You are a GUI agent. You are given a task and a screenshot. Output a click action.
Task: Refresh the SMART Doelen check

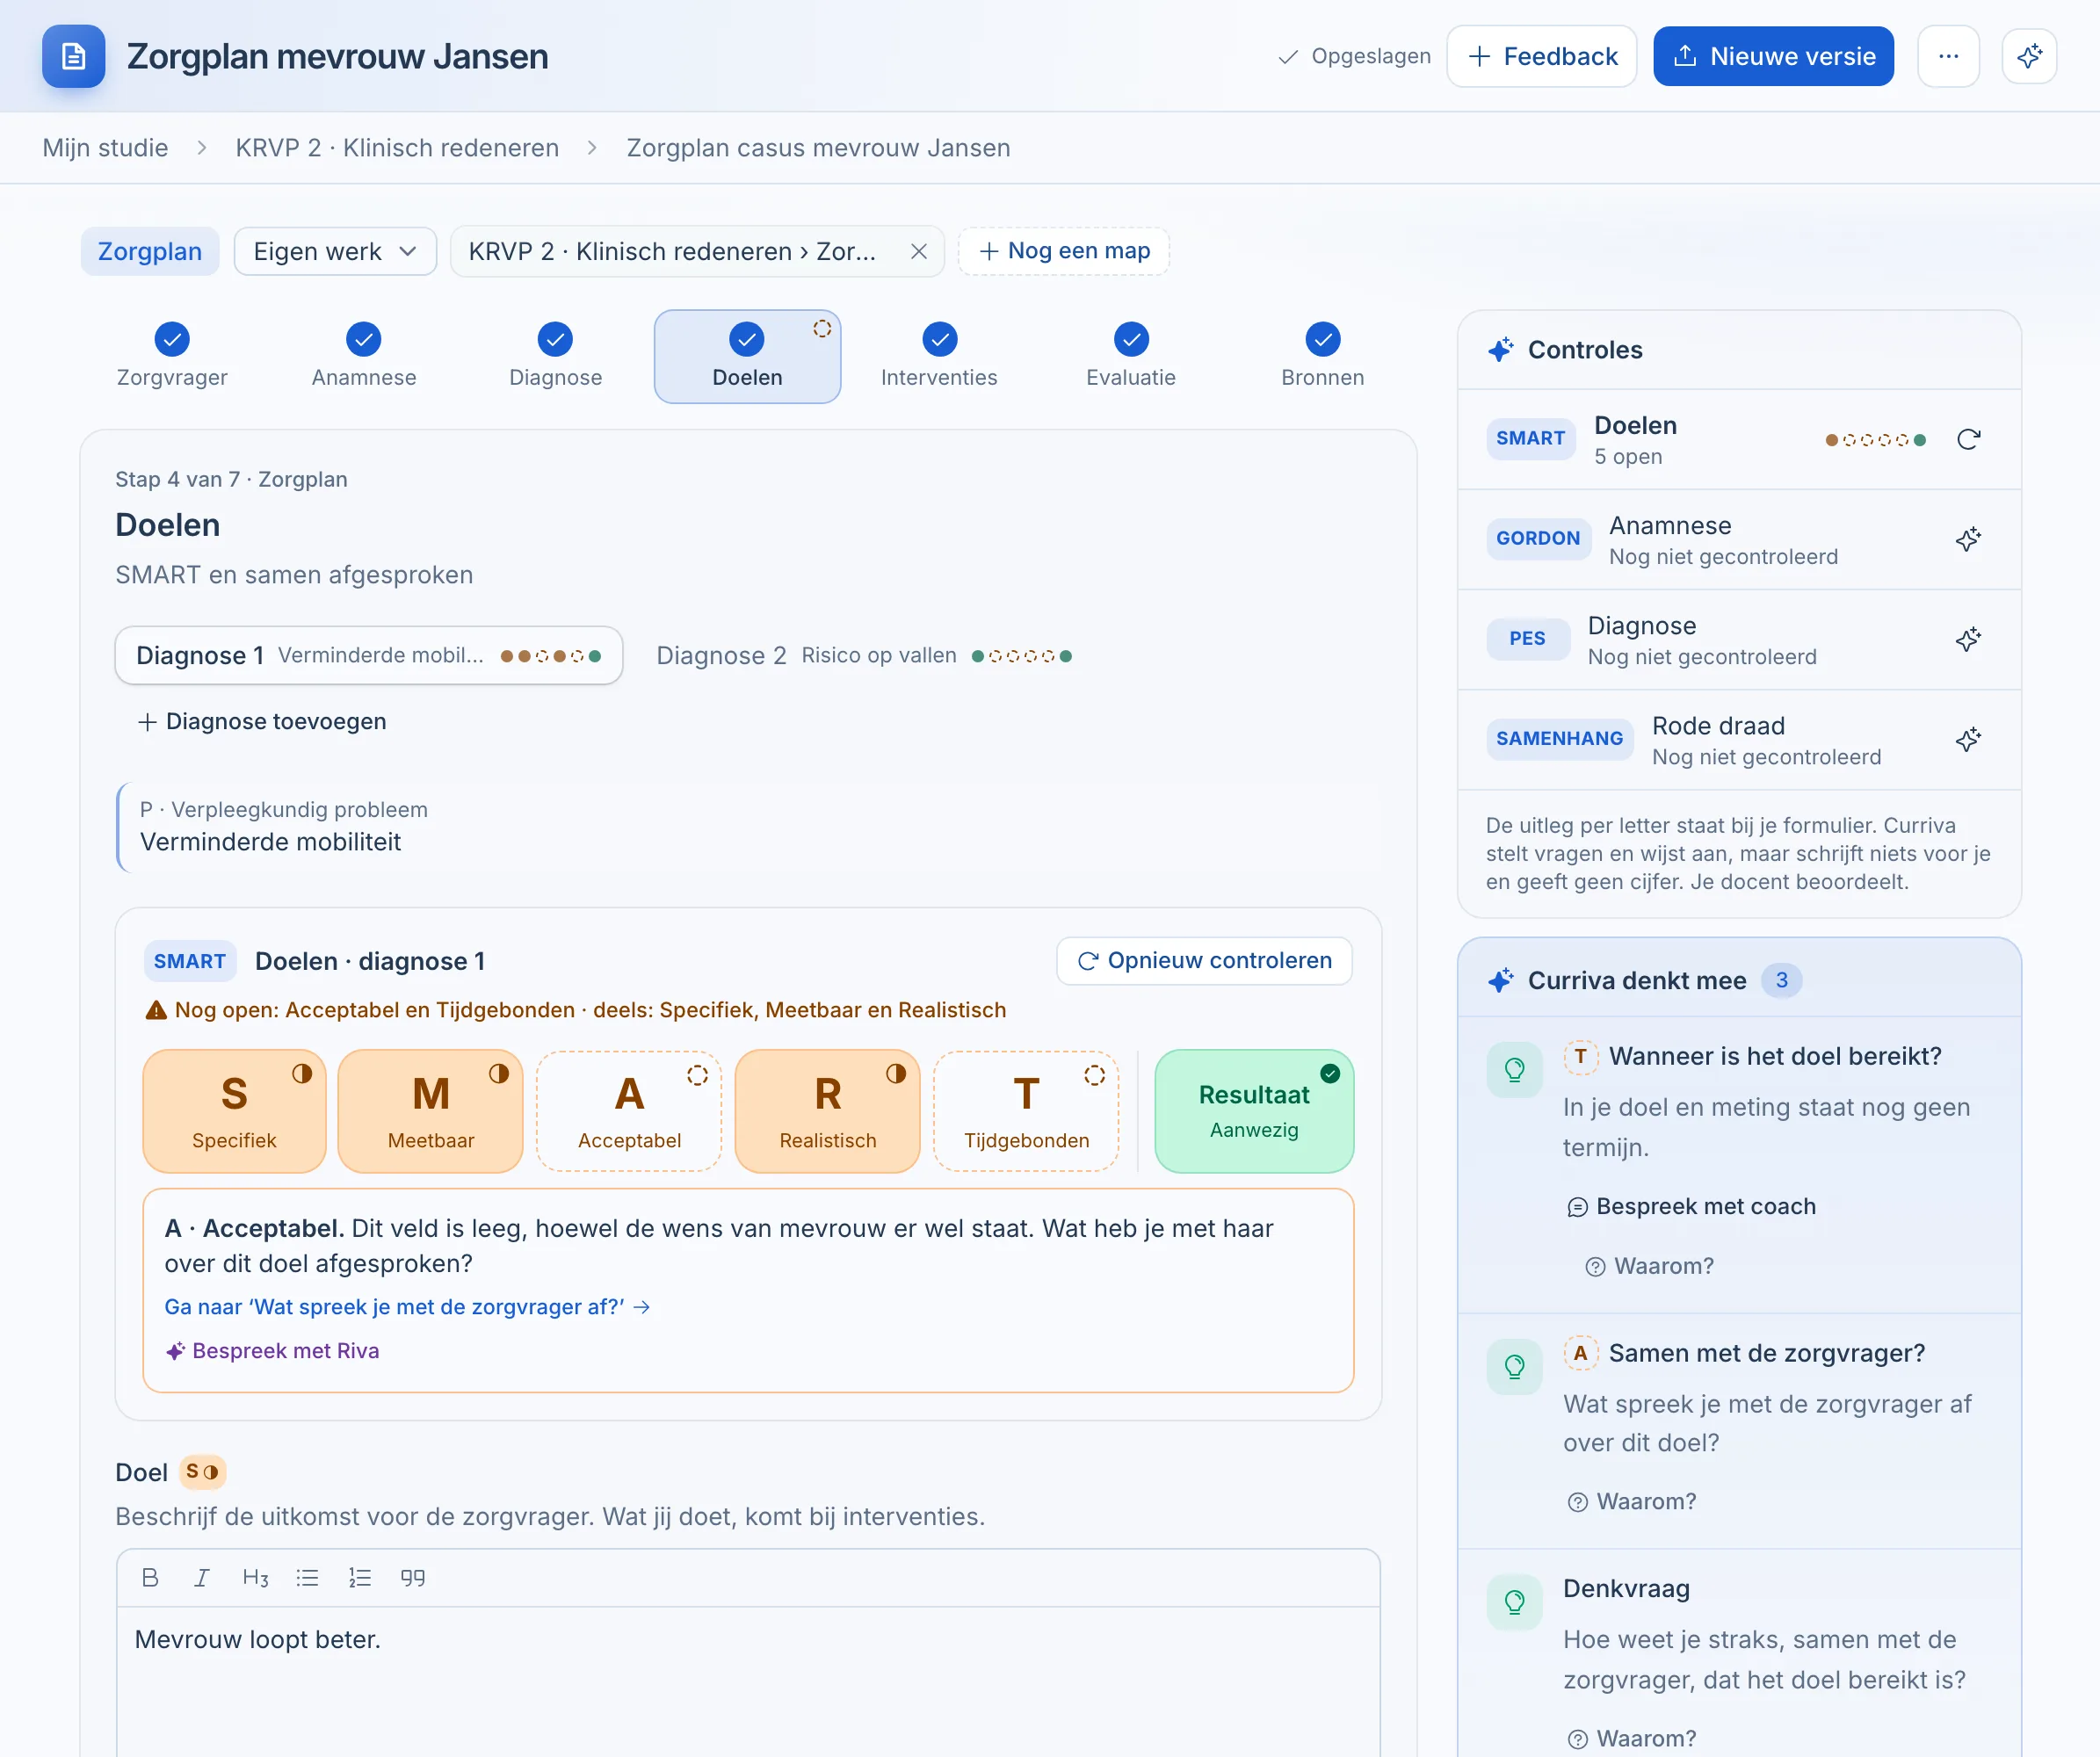(x=1968, y=439)
